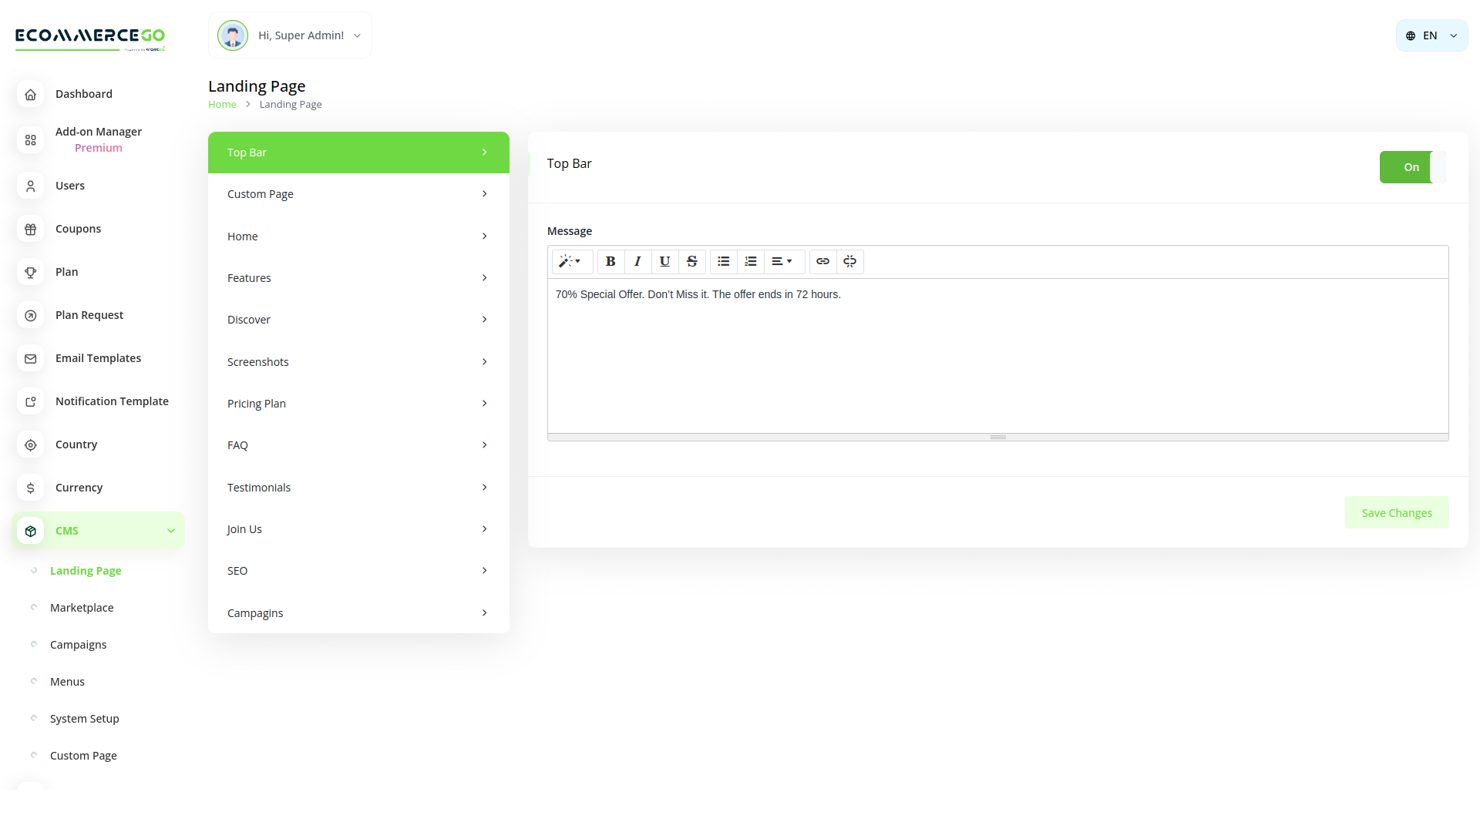Screen dimensions: 1480x832
Task: Apply ordered list formatting
Action: (750, 261)
